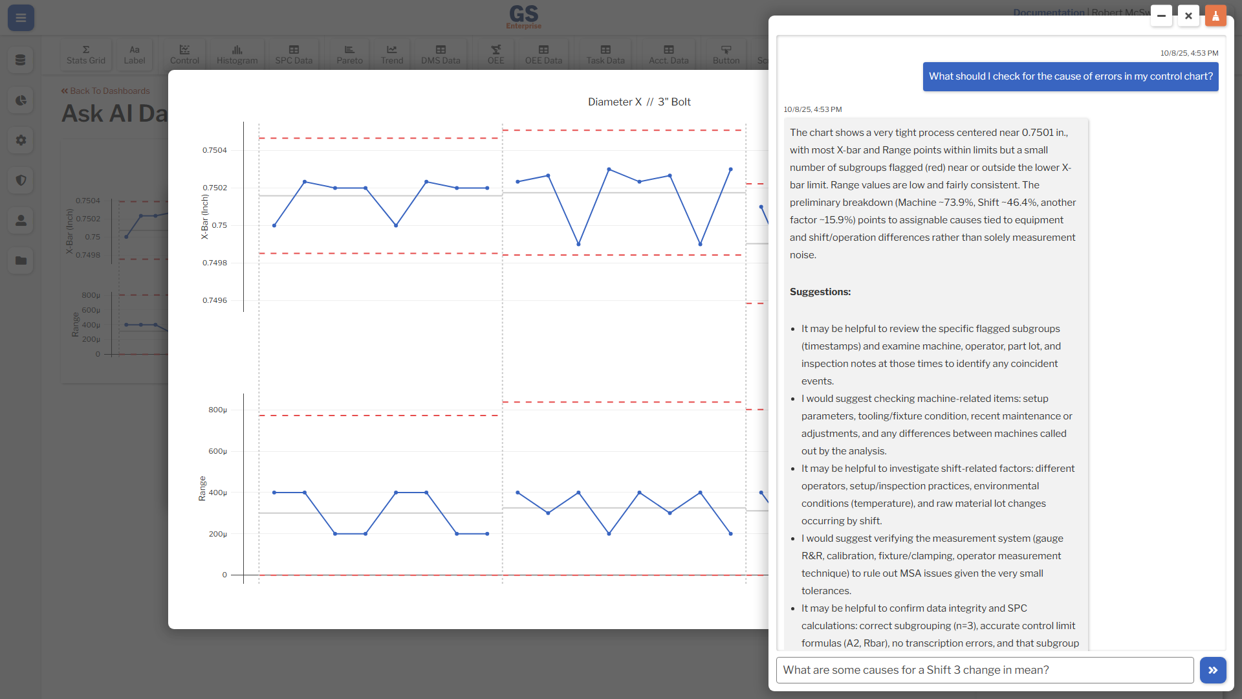Open the shield sidebar icon
This screenshot has width=1242, height=699.
[21, 181]
